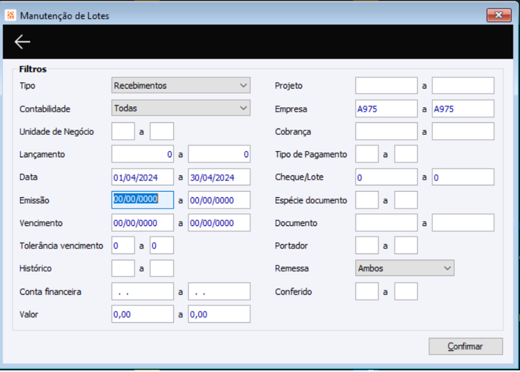Focus the first Tolerância vencimento field
The height and width of the screenshot is (372, 520).
[123, 245]
